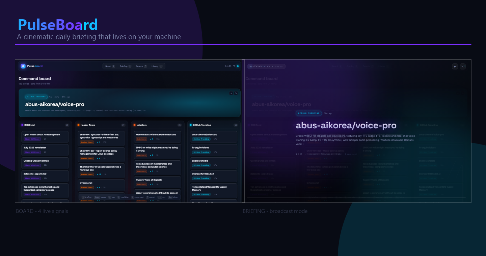Click the 'read later' shortcut hint

tap(123, 197)
